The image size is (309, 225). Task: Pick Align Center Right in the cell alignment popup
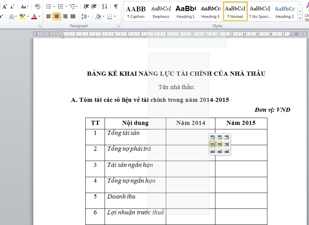tap(226, 144)
